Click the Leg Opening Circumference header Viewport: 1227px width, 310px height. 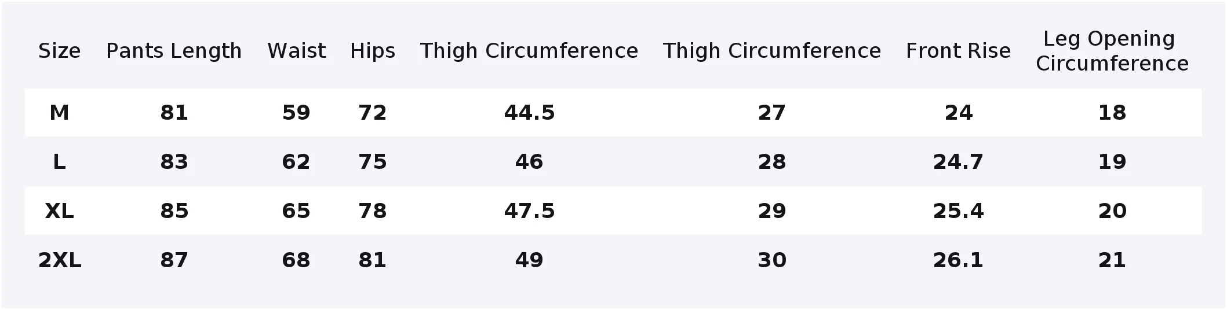1112,51
